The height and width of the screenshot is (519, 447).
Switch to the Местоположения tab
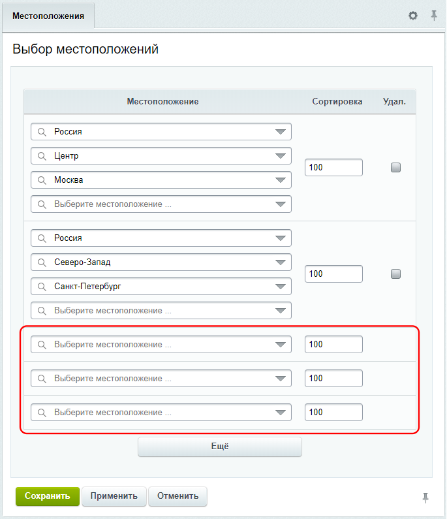tap(48, 16)
